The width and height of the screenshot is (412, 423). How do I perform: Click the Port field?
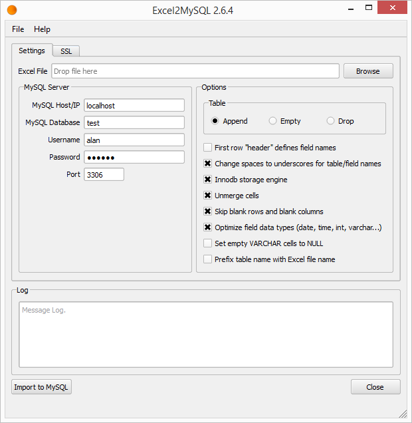pos(104,174)
